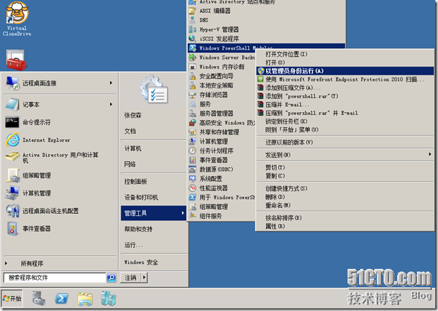Expand 所有程序 all programs
The image size is (438, 311).
click(x=32, y=263)
